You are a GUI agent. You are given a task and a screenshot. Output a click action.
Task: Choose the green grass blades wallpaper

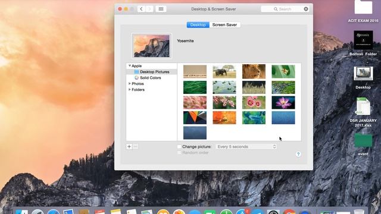click(x=195, y=87)
